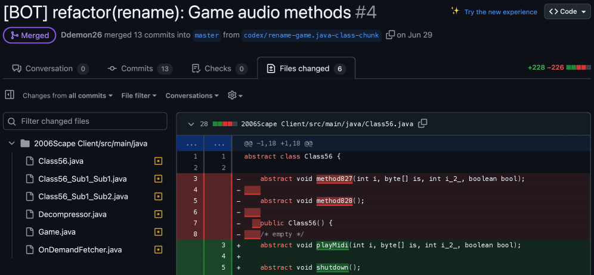
Task: Toggle the file tree sidebar icon
Action: click(x=10, y=95)
